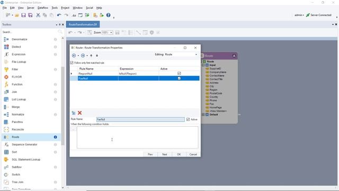
Task: Open the Editing Route dropdown
Action: coord(196,54)
